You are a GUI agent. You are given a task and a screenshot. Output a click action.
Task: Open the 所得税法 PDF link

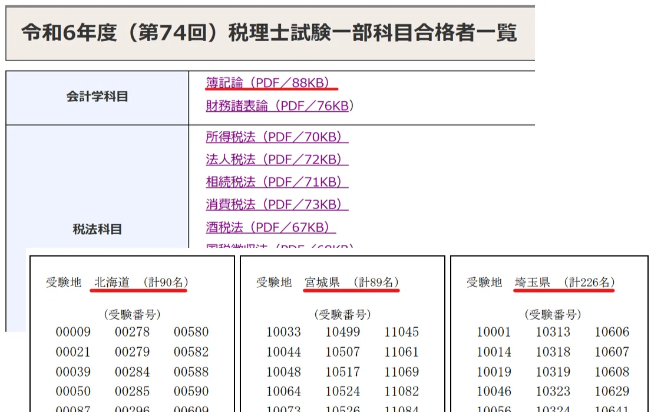[277, 137]
